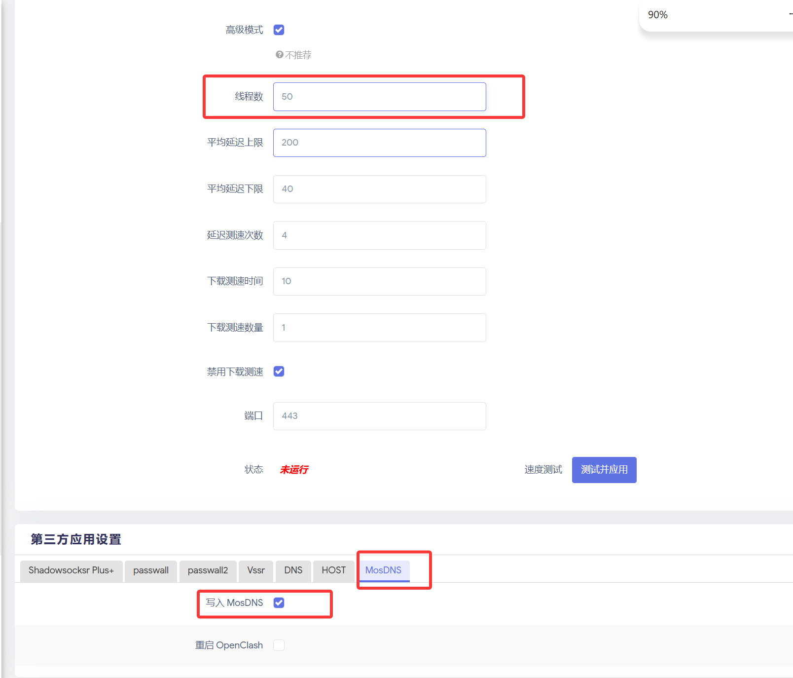
Task: Click into the 下载测速数量 field
Action: [379, 328]
